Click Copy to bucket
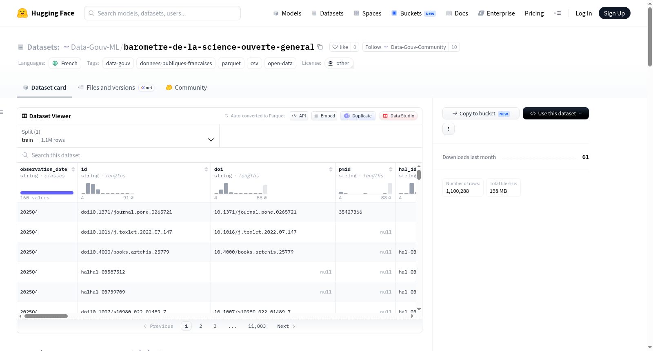653x351 pixels. click(x=481, y=113)
